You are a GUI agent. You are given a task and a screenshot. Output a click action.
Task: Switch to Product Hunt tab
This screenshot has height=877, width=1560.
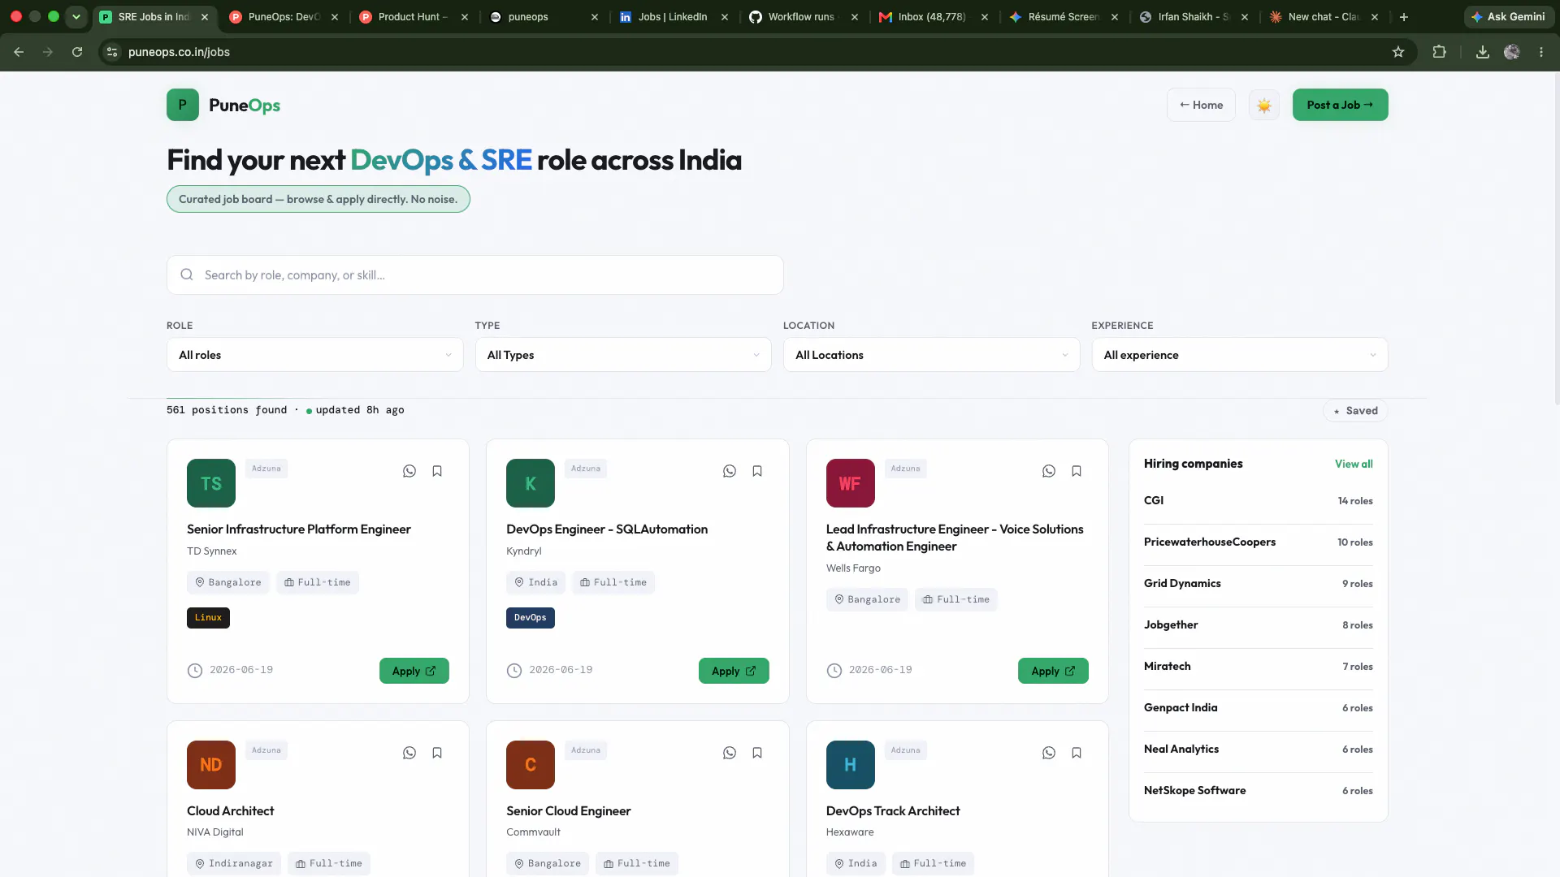(x=414, y=16)
